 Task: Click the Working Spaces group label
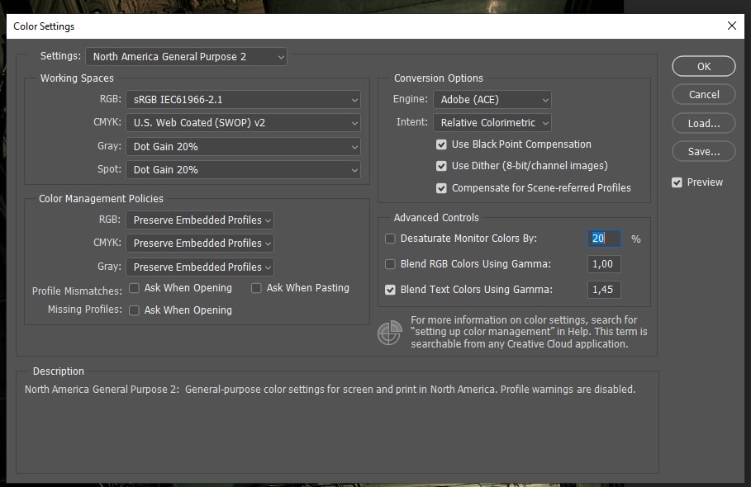(x=77, y=78)
